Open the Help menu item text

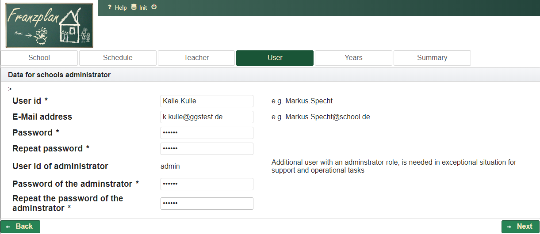coord(121,8)
